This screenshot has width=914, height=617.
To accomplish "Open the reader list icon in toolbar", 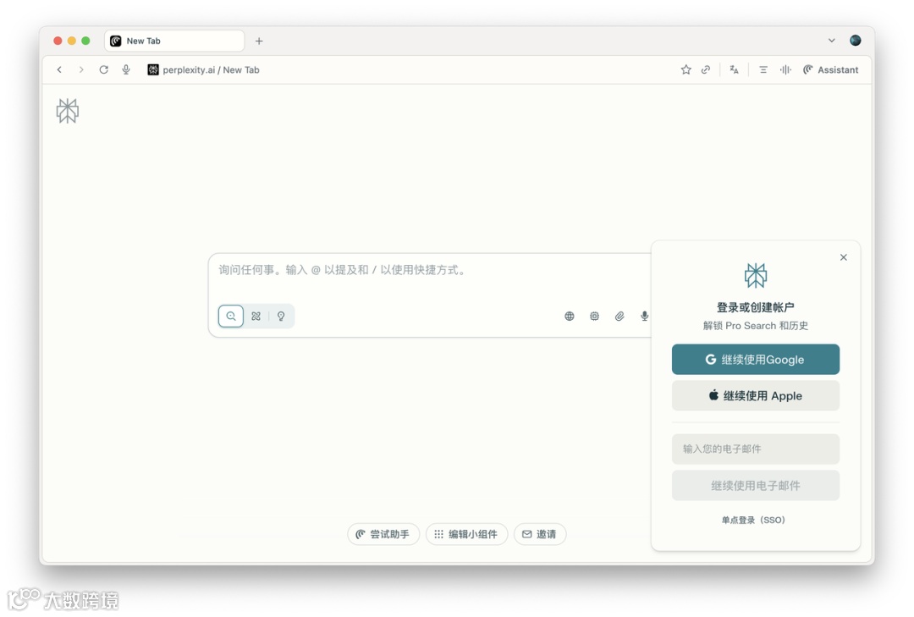I will (x=763, y=69).
